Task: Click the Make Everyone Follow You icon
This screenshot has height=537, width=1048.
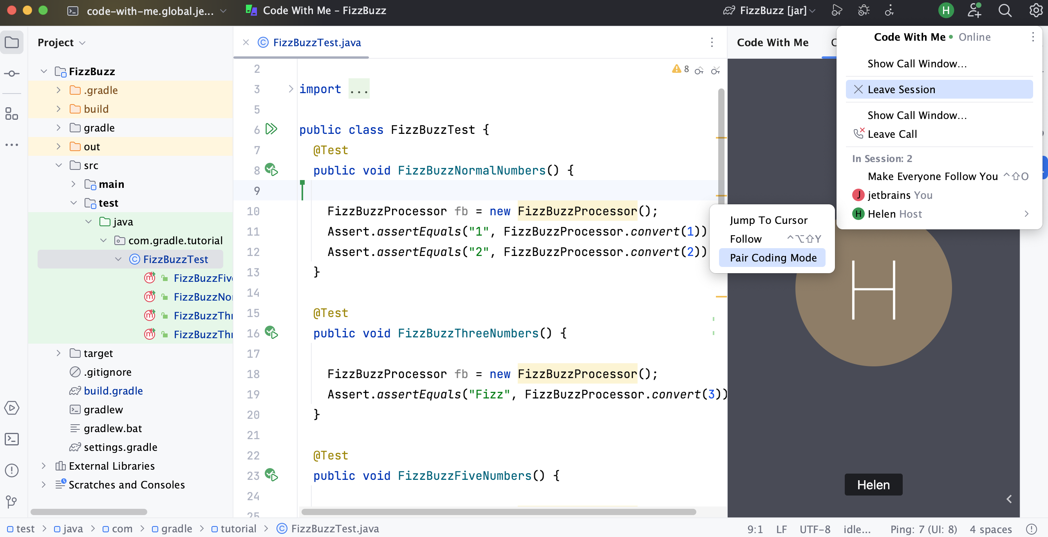Action: 932,176
